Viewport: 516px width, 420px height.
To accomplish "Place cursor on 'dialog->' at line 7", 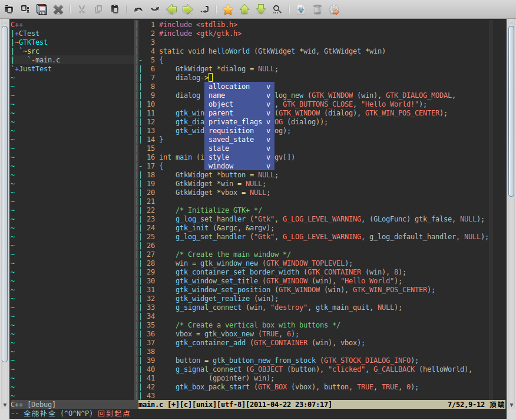I will pos(192,78).
